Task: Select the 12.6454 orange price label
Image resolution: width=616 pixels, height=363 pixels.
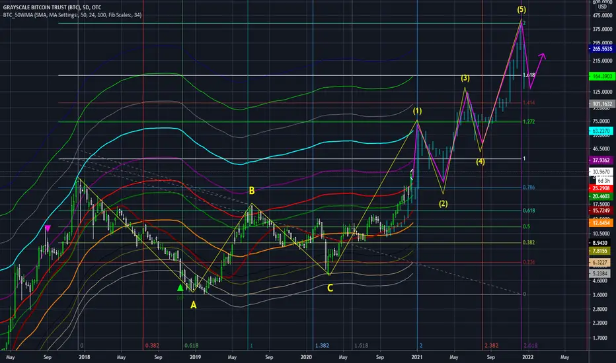Action: (602, 223)
